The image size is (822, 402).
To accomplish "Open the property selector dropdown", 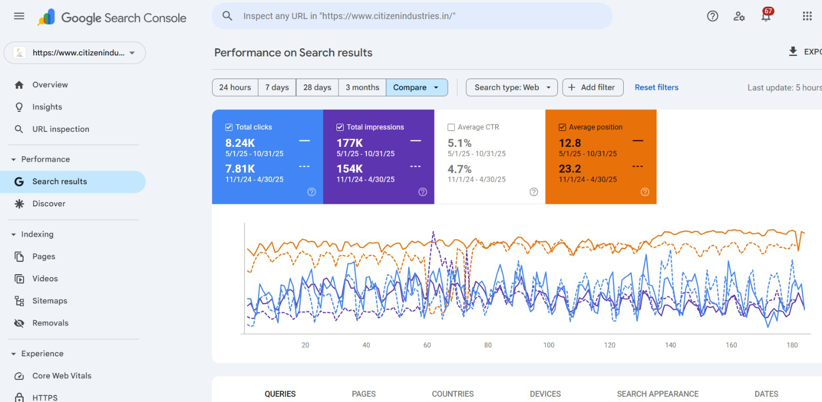I will point(75,52).
